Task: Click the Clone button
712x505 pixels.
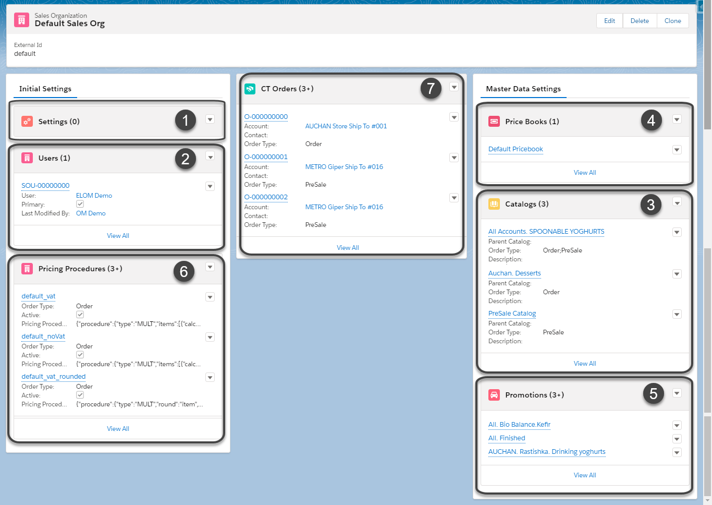Action: coord(672,20)
